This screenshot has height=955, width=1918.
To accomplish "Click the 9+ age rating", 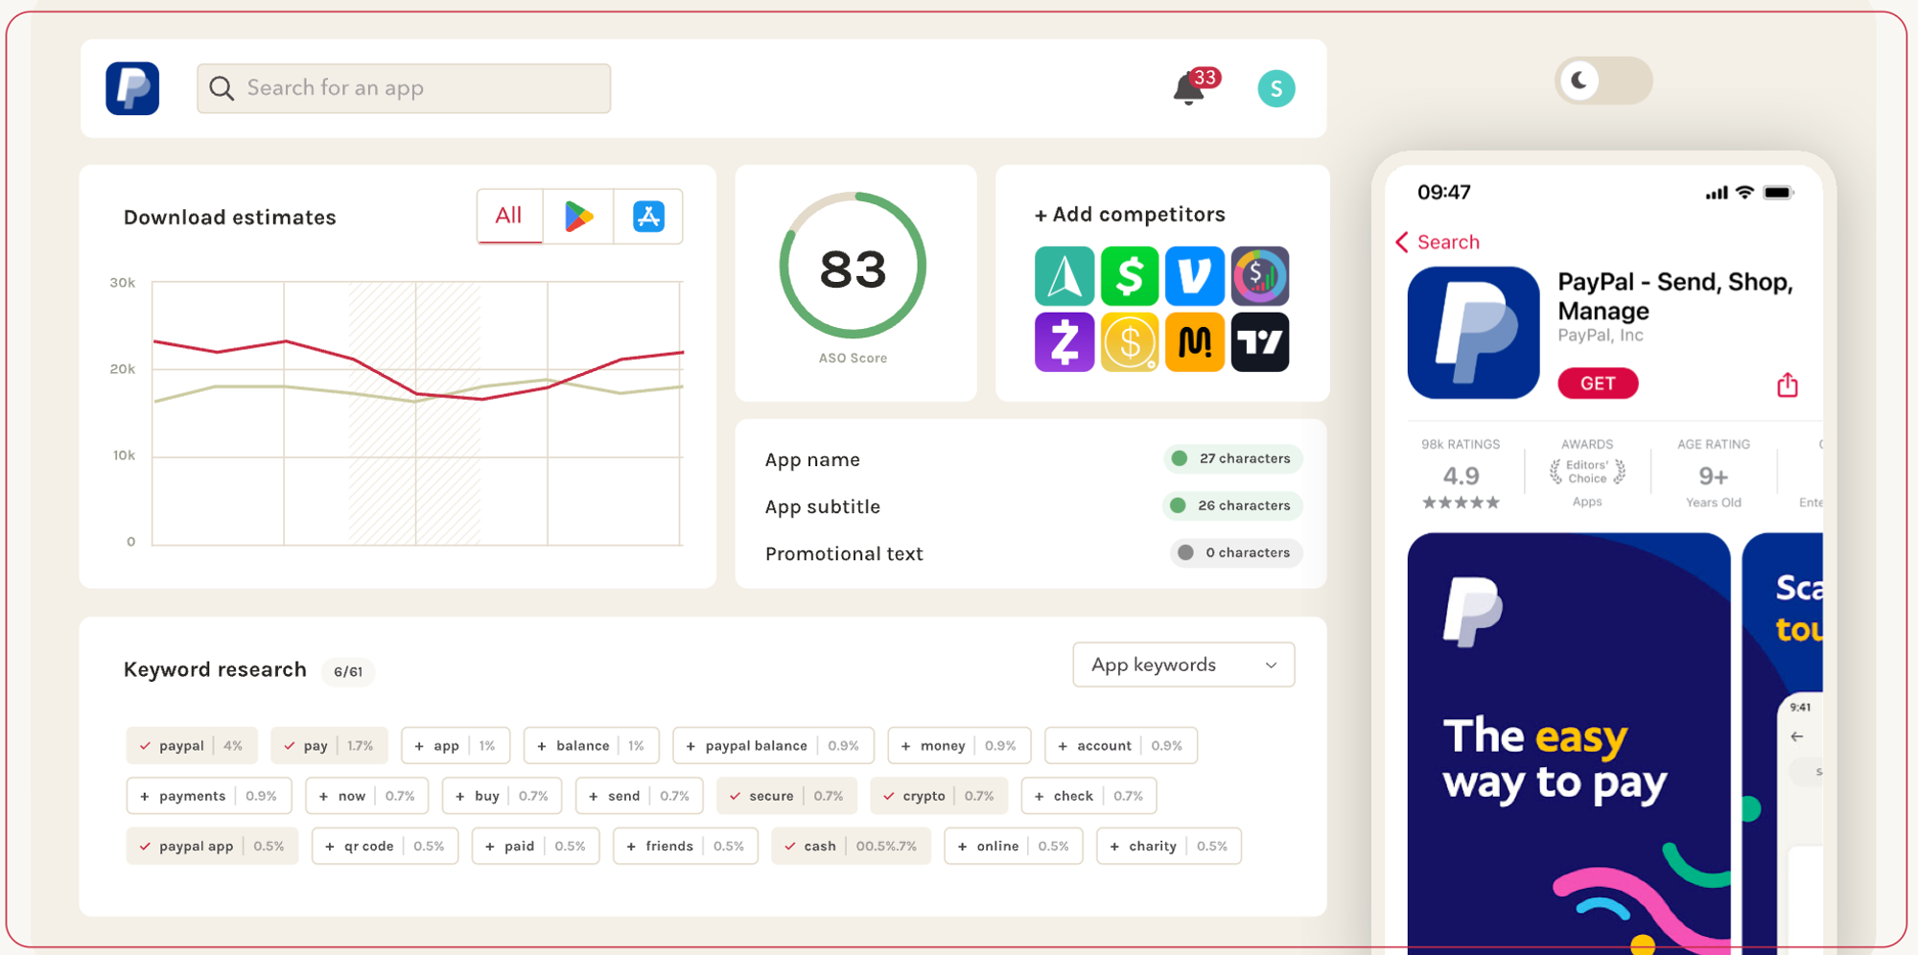I will pyautogui.click(x=1714, y=476).
